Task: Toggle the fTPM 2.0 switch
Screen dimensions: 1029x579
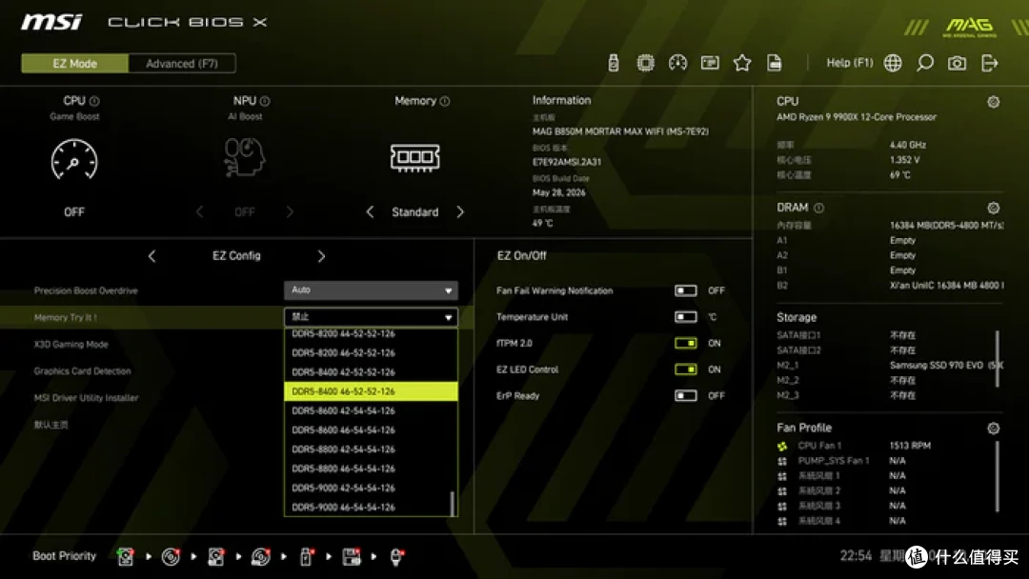Action: pyautogui.click(x=686, y=343)
